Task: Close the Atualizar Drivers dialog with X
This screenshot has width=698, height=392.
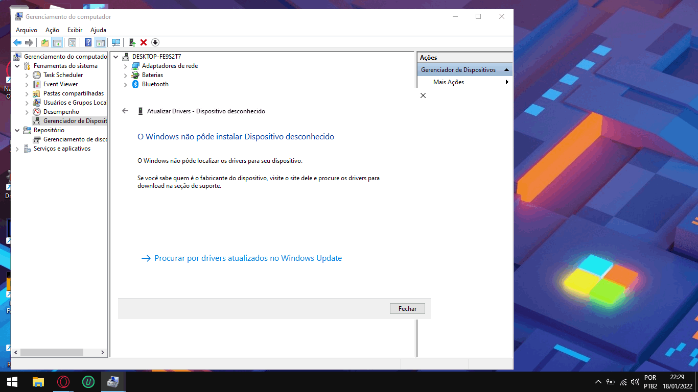Action: tap(423, 95)
